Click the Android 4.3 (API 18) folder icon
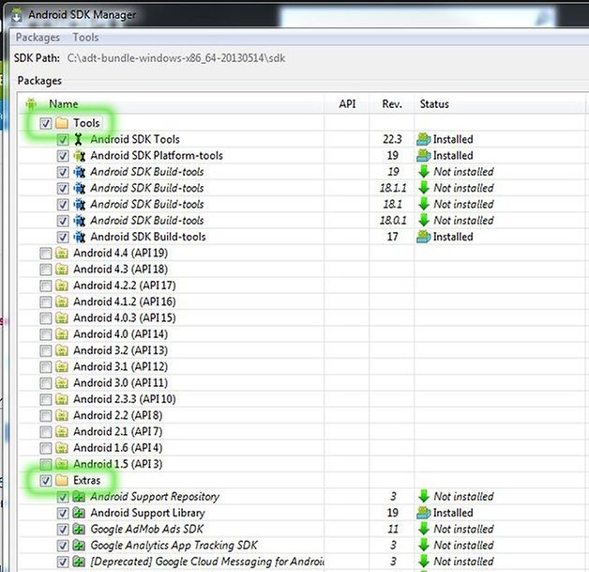The height and width of the screenshot is (572, 589). (62, 270)
